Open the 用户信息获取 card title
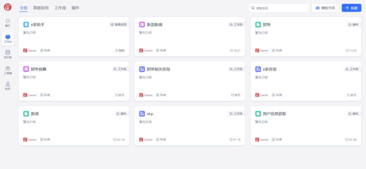This screenshot has width=366, height=169. [x=274, y=114]
